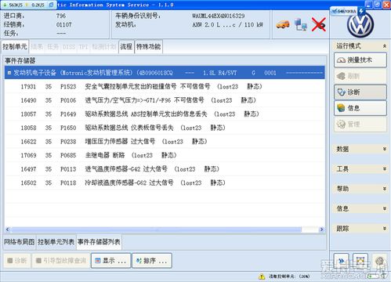Click the 事件存储器 header label
Viewport: 391px width, 282px height.
click(x=20, y=61)
